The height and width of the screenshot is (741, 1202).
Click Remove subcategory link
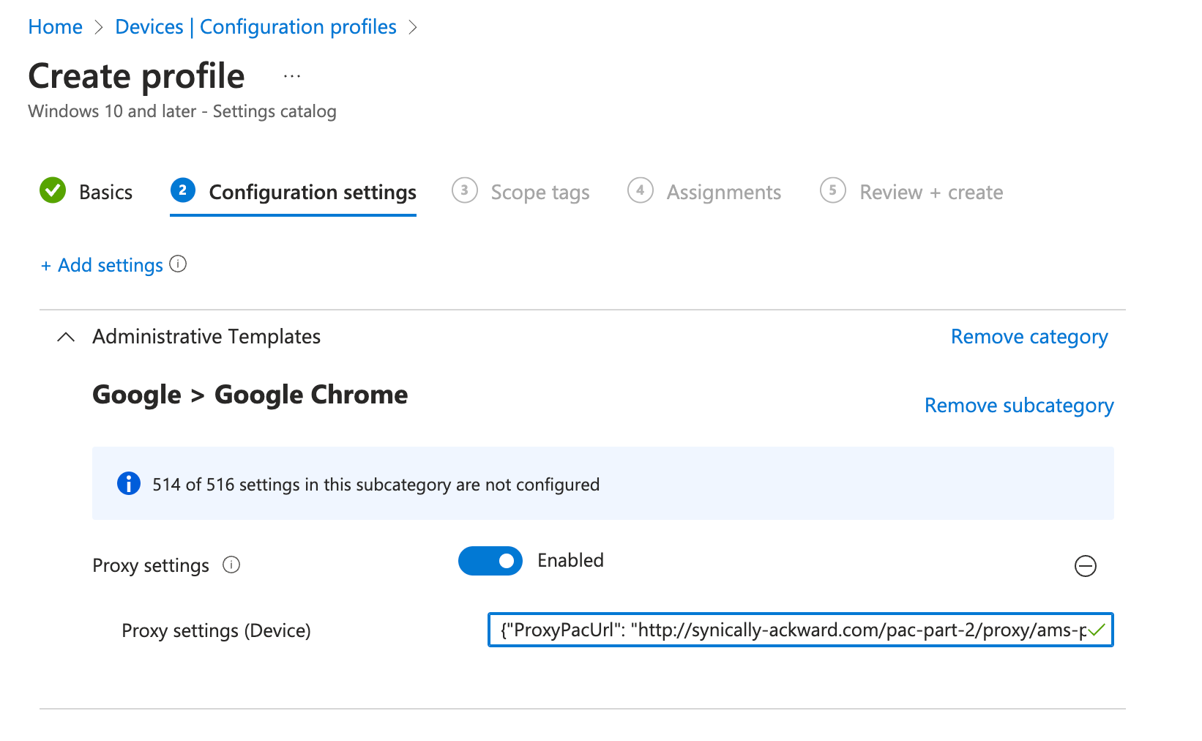tap(1018, 406)
